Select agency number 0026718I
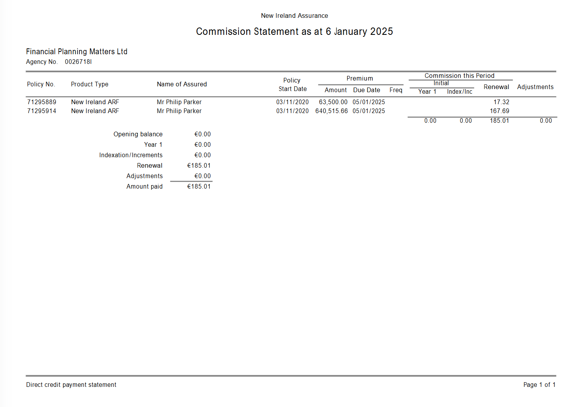This screenshot has height=407, width=581. [78, 62]
